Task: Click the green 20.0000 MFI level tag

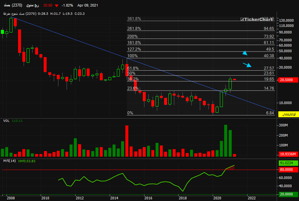Action: [x=288, y=194]
